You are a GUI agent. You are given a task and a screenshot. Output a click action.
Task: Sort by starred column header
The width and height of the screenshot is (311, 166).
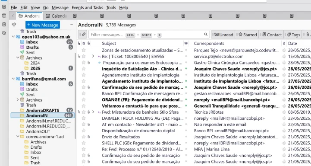[84, 43]
